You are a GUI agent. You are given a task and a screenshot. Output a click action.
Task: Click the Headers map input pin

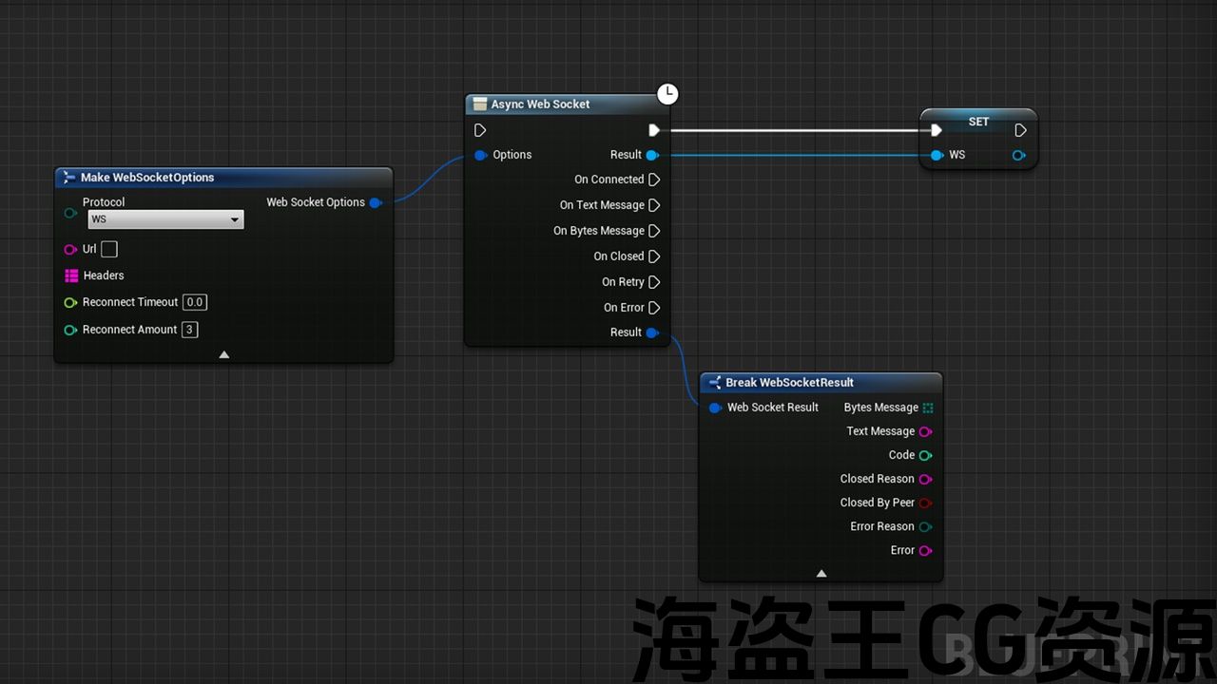click(x=71, y=275)
